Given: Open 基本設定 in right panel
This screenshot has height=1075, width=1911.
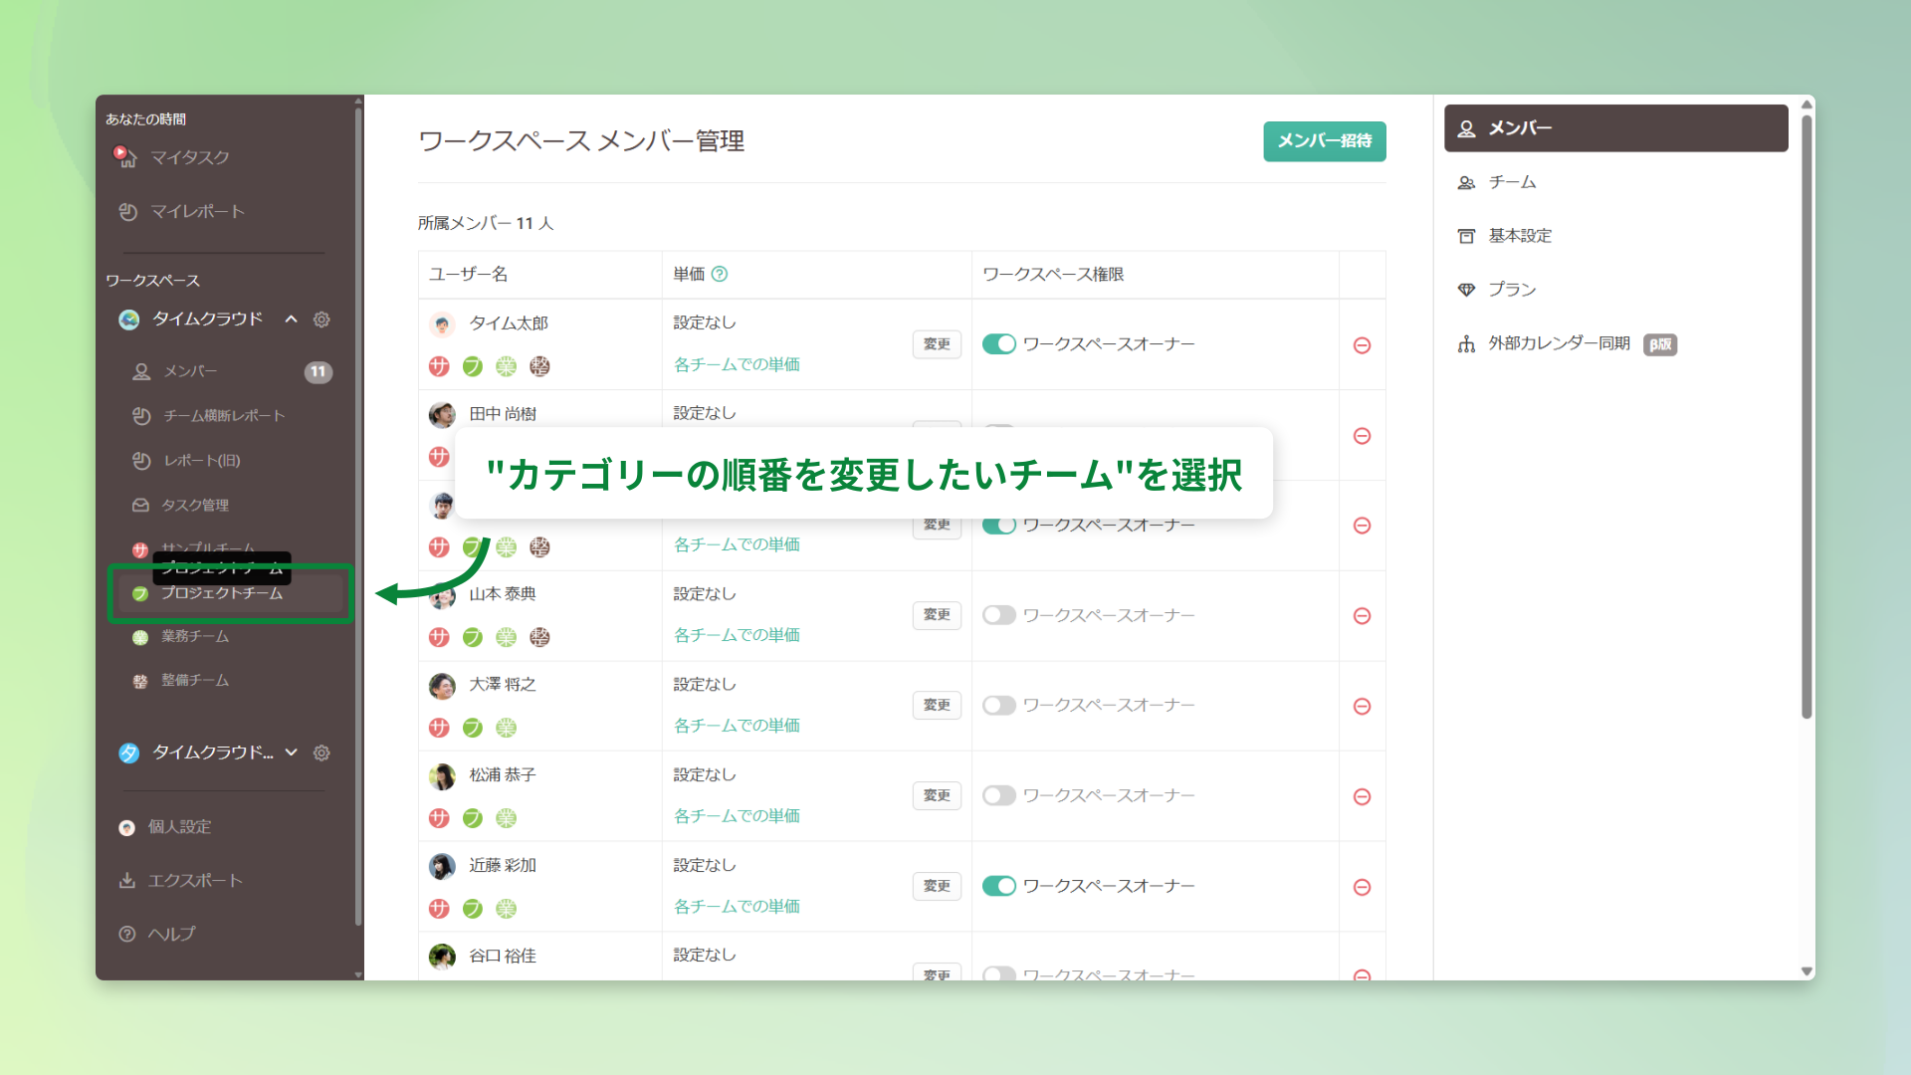Looking at the screenshot, I should tap(1520, 236).
